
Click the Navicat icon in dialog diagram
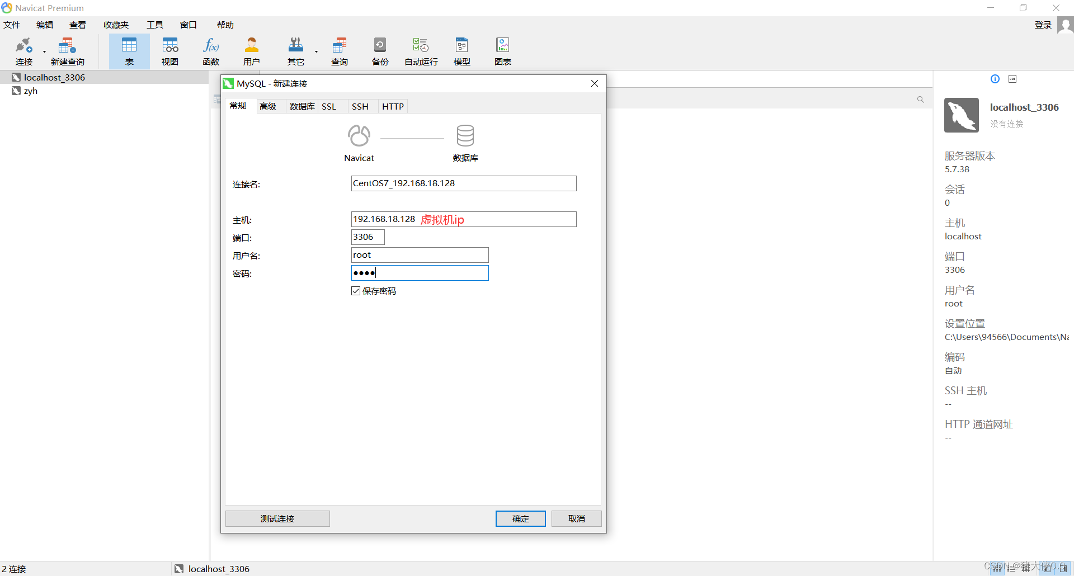[x=359, y=135]
